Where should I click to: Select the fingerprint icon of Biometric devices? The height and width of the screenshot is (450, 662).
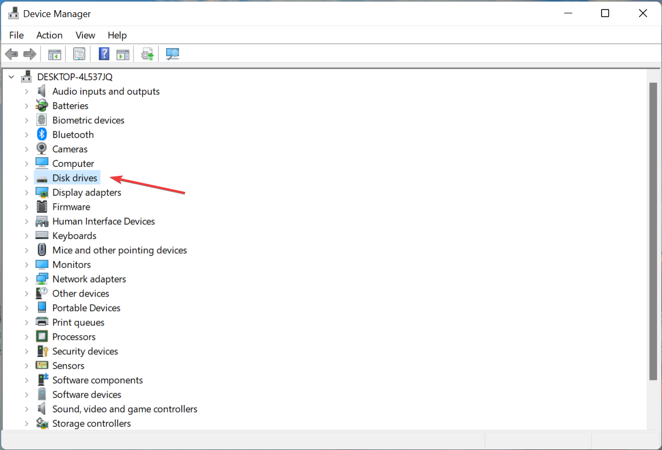[42, 120]
